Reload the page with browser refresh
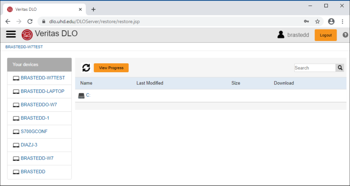This screenshot has width=350, height=186. [x=30, y=21]
